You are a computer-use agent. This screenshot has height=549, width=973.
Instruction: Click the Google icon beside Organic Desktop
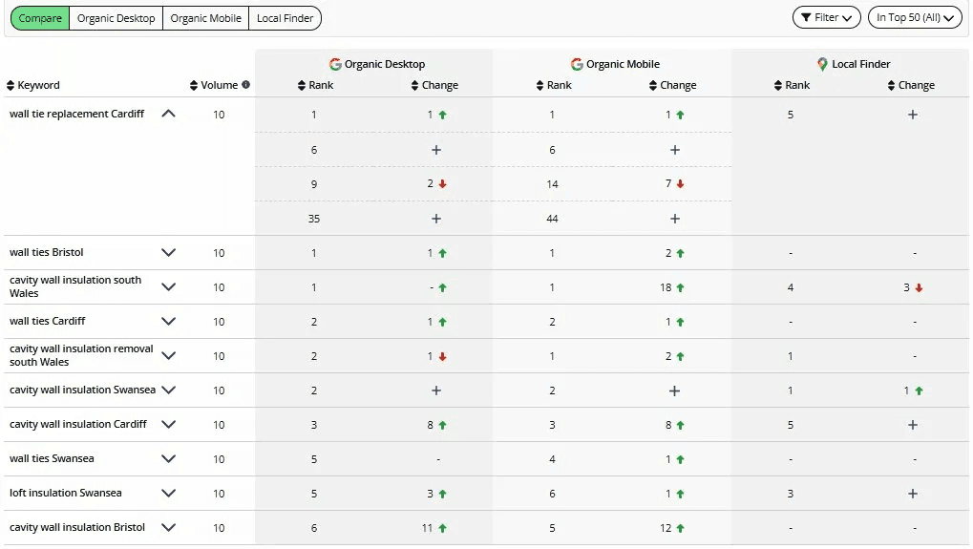tap(335, 64)
